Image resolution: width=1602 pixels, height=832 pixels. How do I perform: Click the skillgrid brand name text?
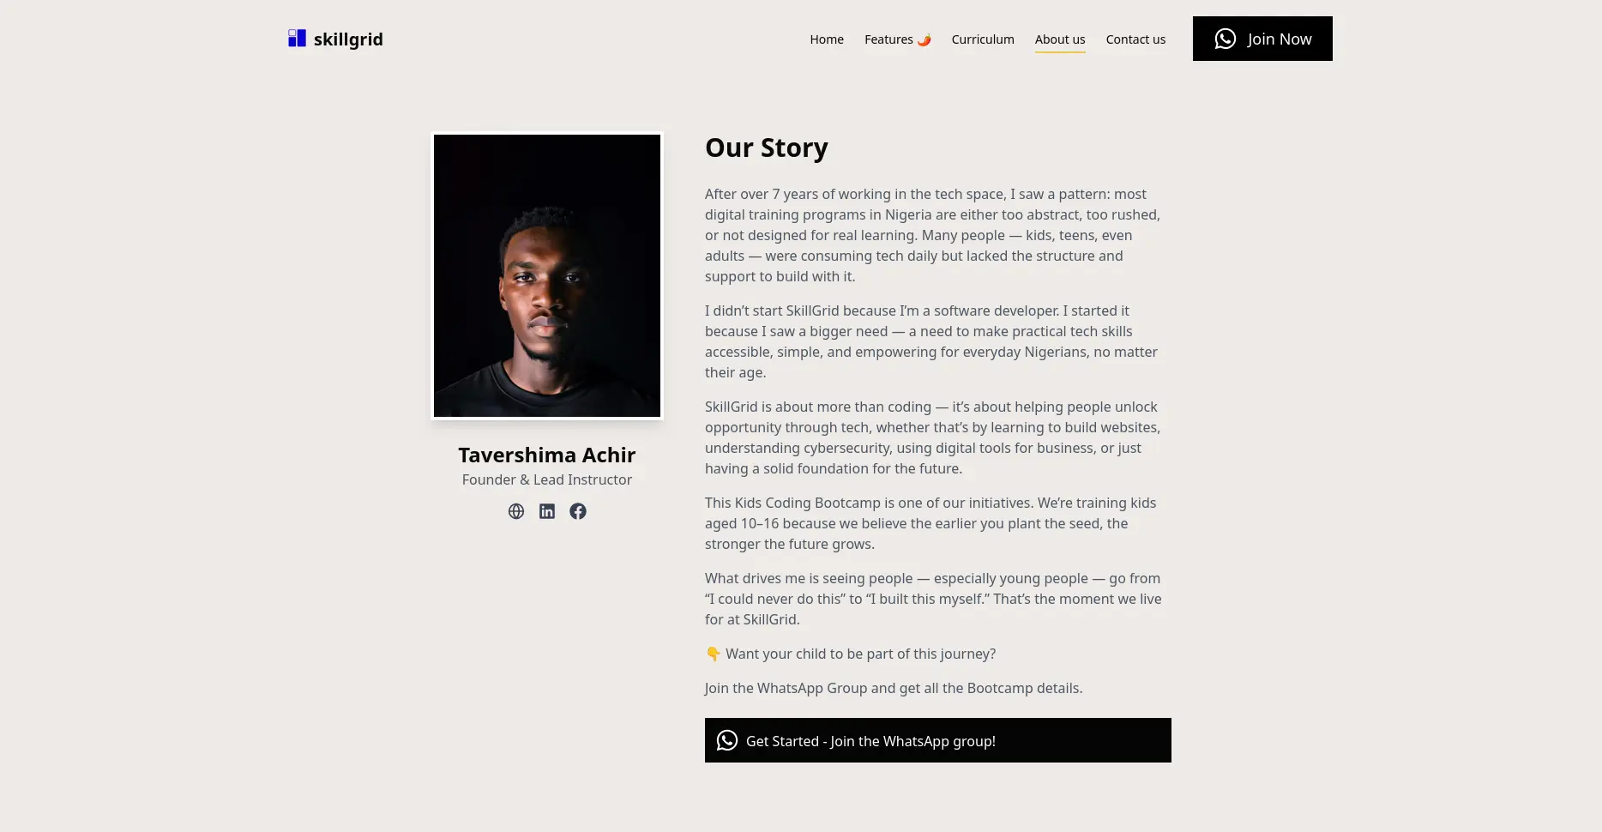[x=348, y=39]
